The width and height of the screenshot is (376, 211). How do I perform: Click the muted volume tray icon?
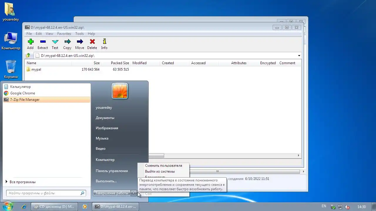coord(347,207)
